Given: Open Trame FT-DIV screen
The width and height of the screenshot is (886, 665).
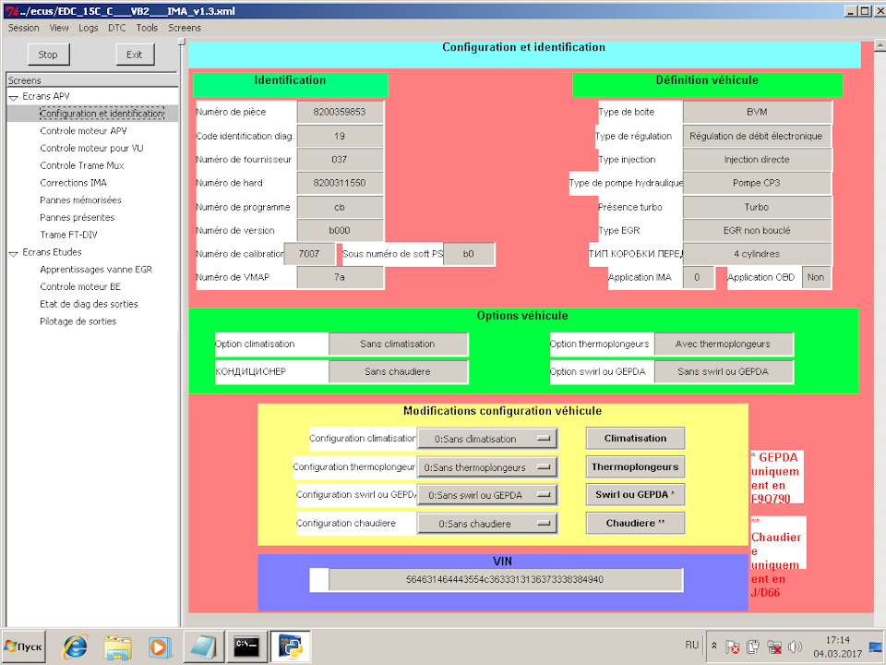Looking at the screenshot, I should (x=68, y=235).
